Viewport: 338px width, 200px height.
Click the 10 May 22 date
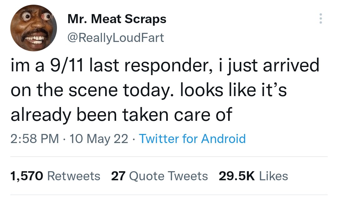tap(99, 139)
